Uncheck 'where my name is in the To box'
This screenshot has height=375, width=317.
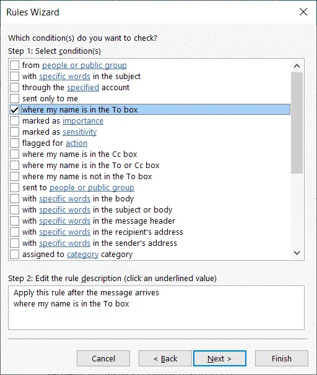pyautogui.click(x=14, y=109)
